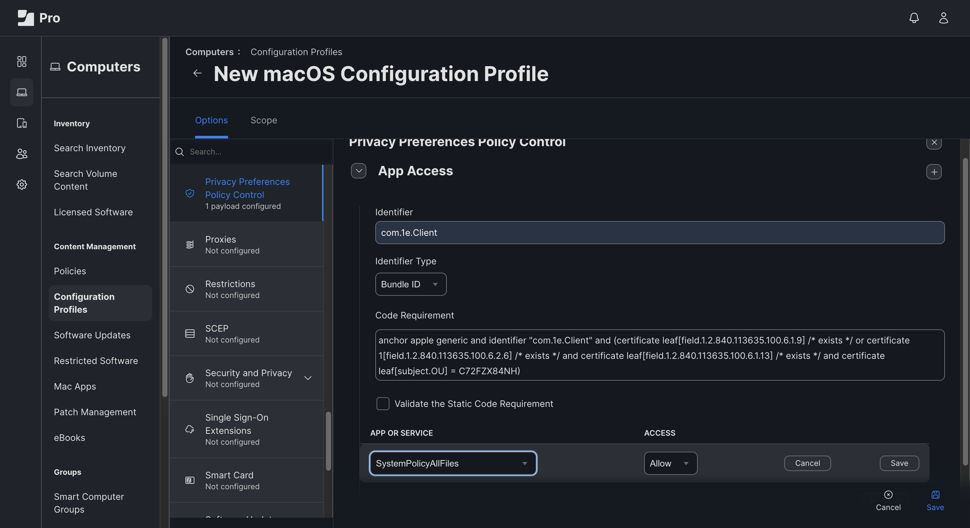The width and height of the screenshot is (970, 528).
Task: Add a new App Access entry with plus
Action: [934, 172]
